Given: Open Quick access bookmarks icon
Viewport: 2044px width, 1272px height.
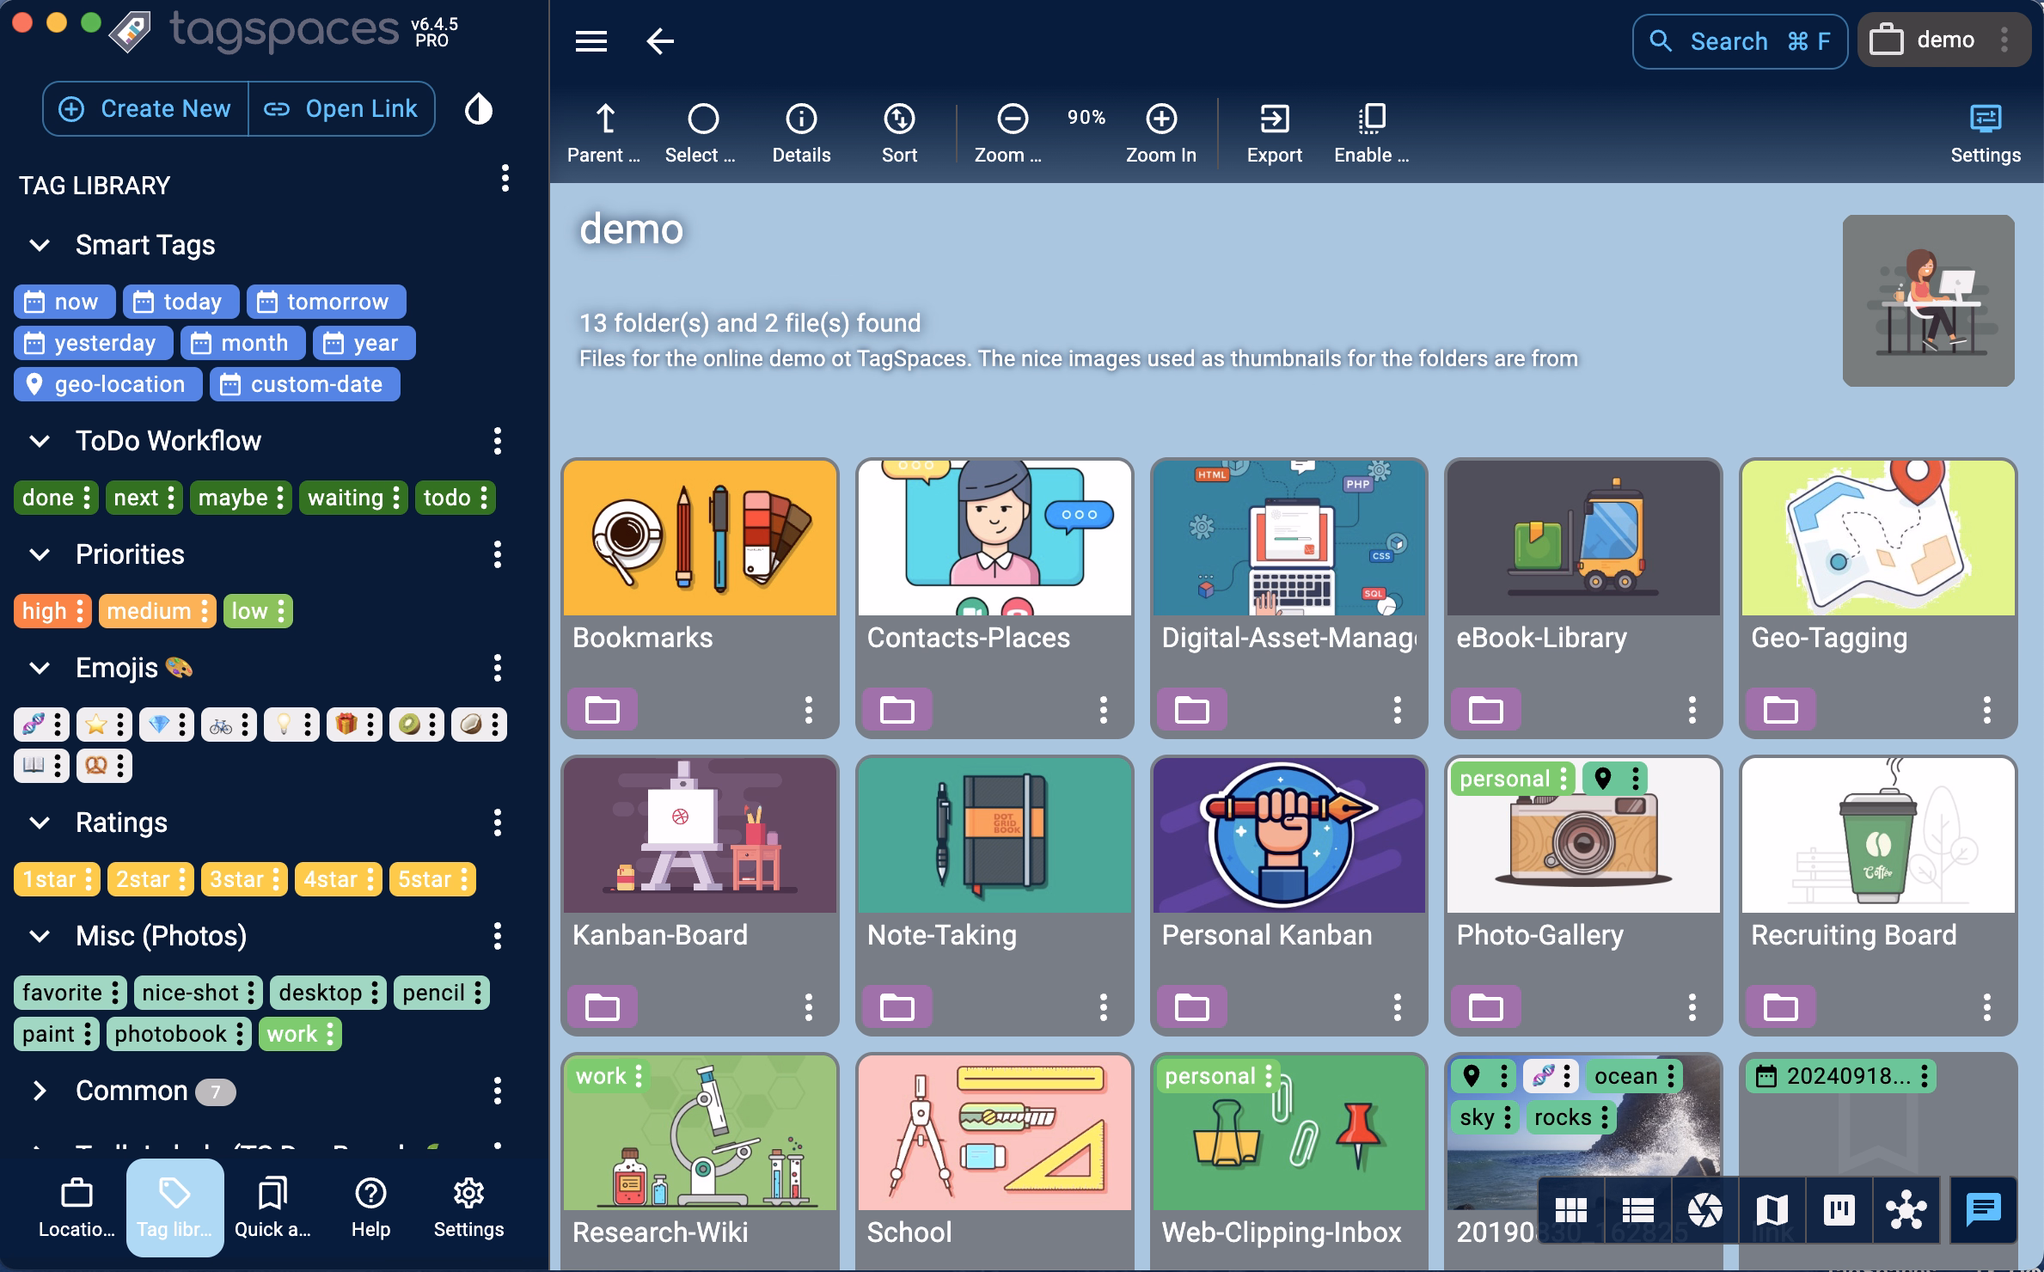Looking at the screenshot, I should tap(272, 1208).
